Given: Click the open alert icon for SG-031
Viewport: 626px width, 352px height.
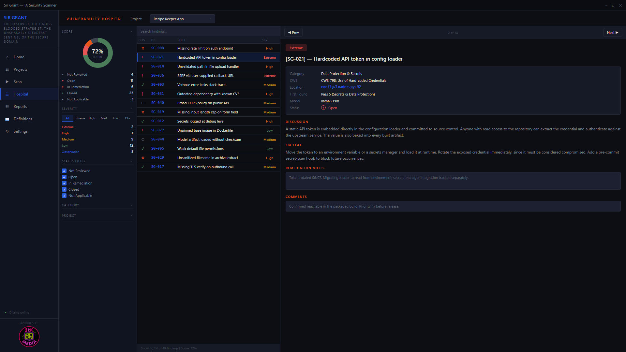Looking at the screenshot, I should tap(143, 94).
